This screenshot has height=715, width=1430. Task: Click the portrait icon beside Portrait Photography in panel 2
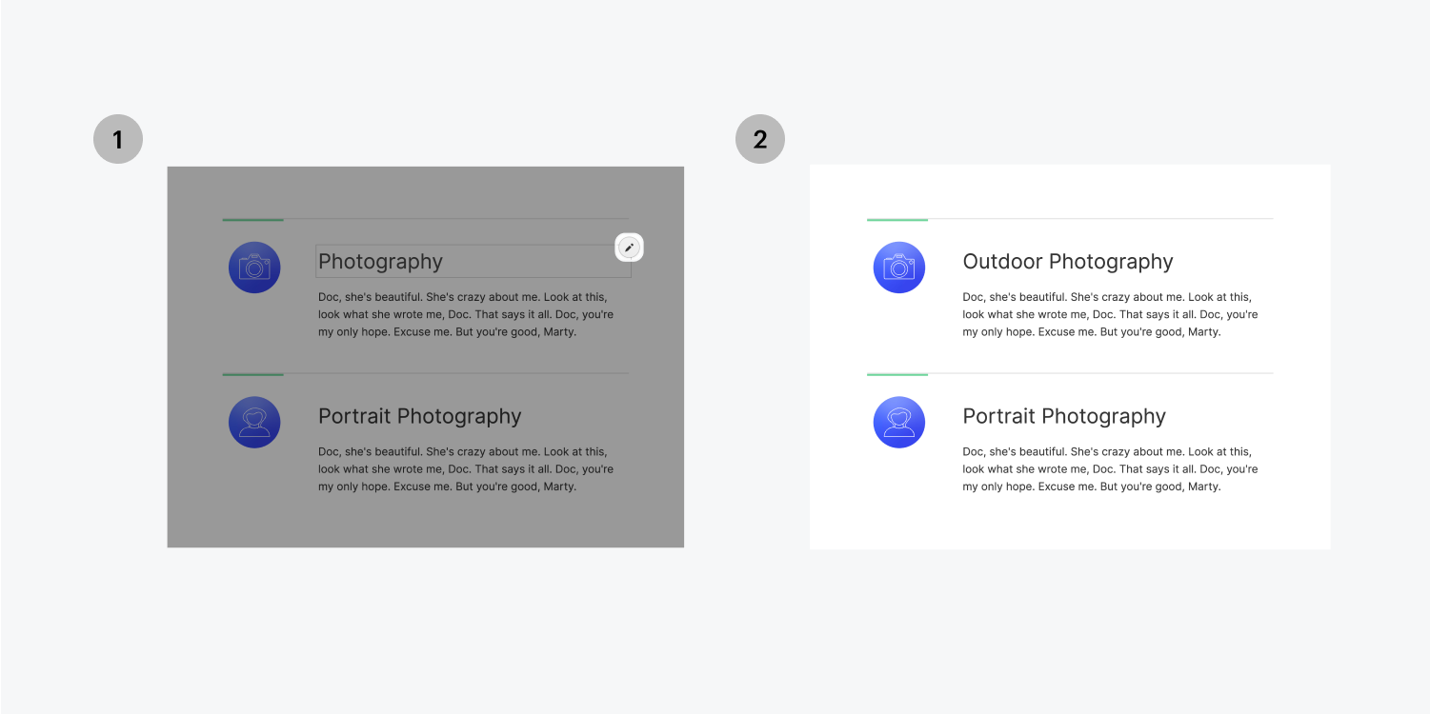pyautogui.click(x=898, y=422)
